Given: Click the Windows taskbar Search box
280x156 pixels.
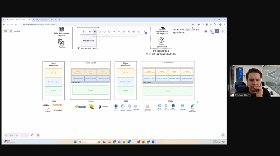Looking at the screenshot, I should 90,142.
